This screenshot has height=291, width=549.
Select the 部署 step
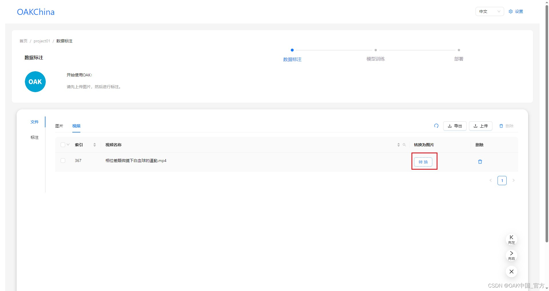click(x=459, y=59)
